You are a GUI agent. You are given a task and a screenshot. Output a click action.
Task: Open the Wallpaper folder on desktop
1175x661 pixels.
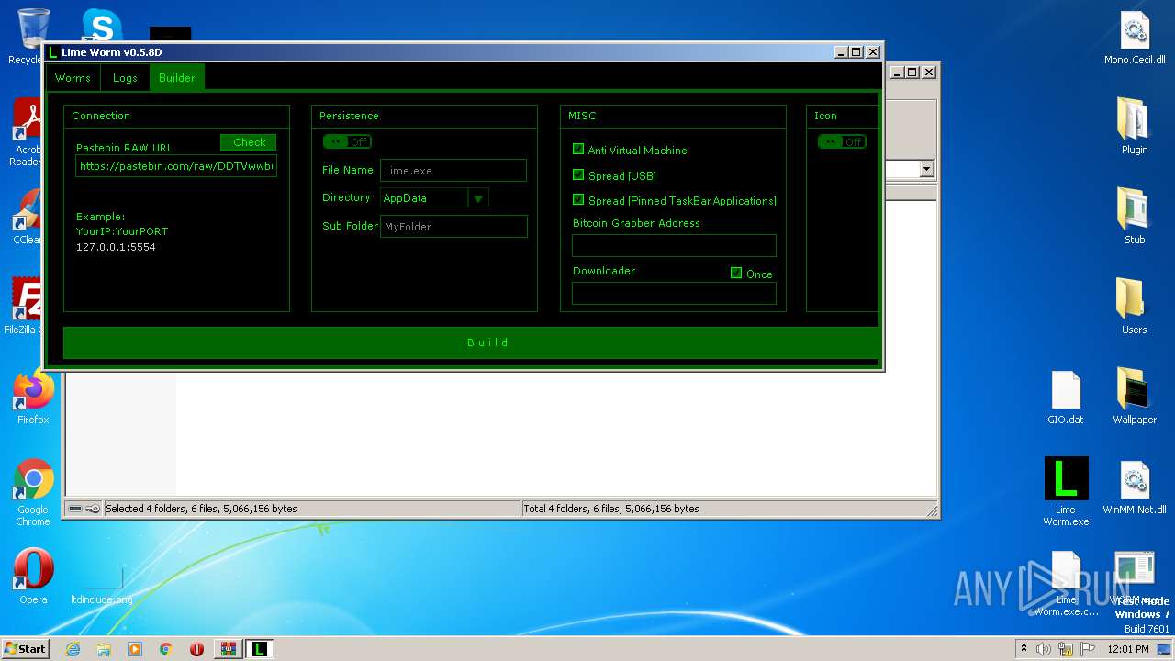1135,396
